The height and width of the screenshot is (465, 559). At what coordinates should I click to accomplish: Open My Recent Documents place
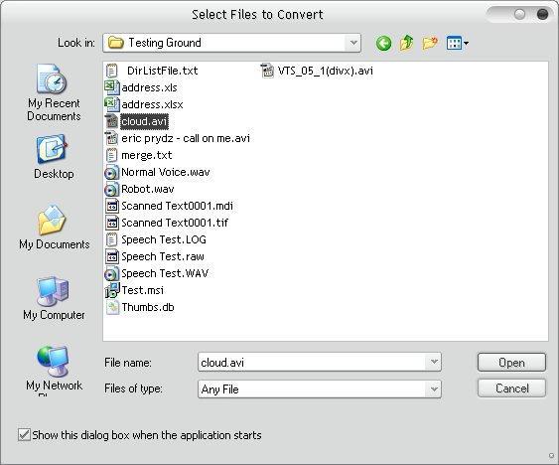click(x=54, y=92)
